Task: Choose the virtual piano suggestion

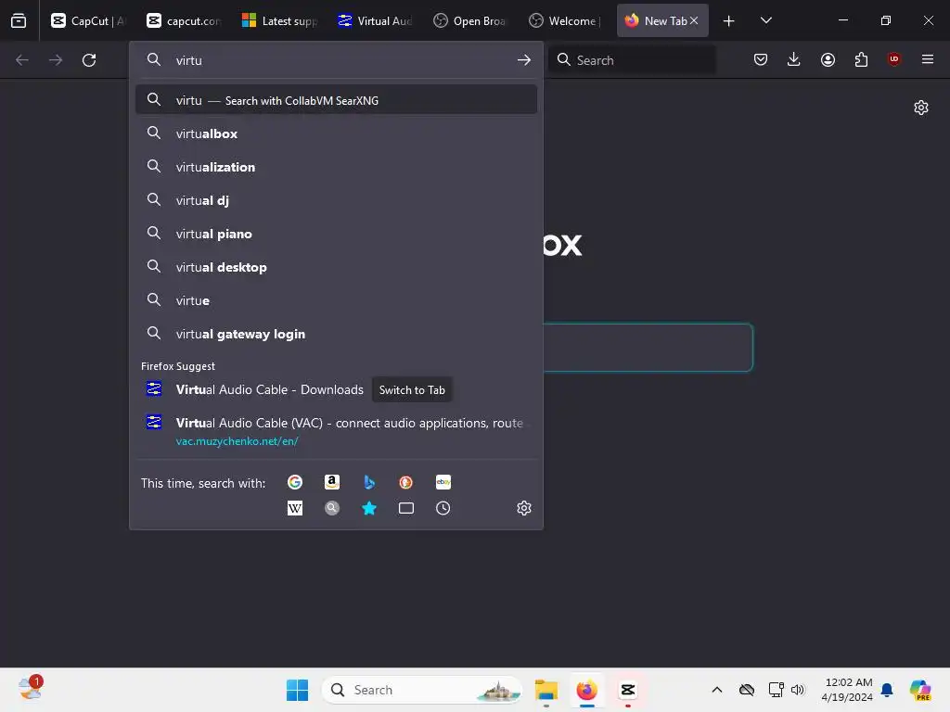Action: pyautogui.click(x=336, y=233)
